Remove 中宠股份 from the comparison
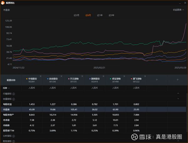This screenshot has height=143, width=188. pos(41,76)
